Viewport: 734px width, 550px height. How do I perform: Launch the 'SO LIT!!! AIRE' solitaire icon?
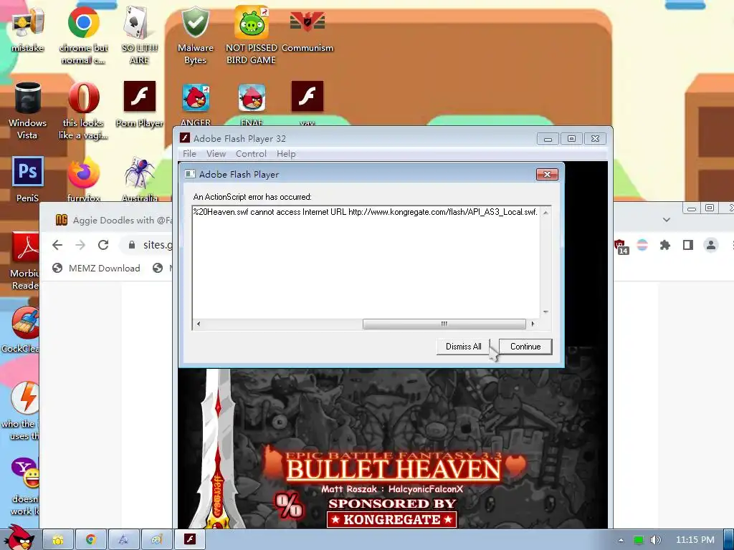pyautogui.click(x=140, y=34)
